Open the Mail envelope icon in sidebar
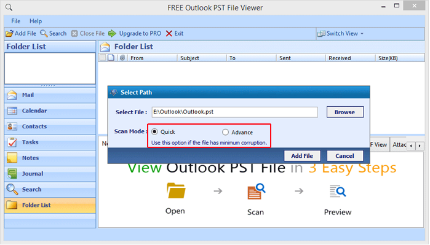Image resolution: width=430 pixels, height=245 pixels. (x=12, y=95)
